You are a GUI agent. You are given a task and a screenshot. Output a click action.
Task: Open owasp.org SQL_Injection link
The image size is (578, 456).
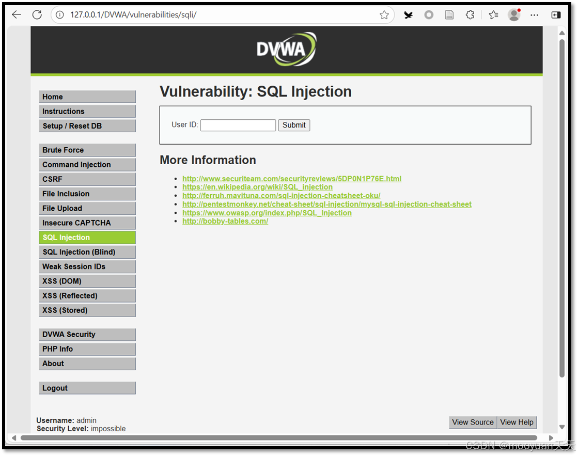pos(267,213)
